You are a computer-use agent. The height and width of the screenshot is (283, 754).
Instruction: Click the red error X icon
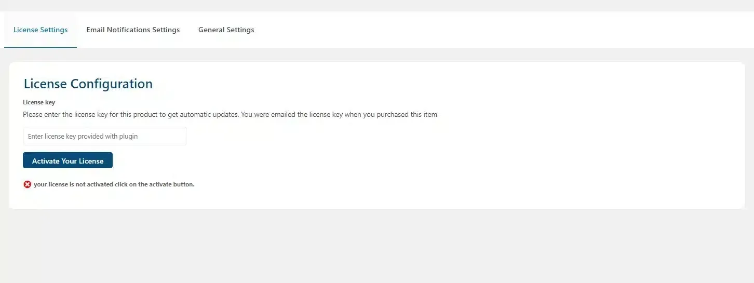tap(28, 184)
